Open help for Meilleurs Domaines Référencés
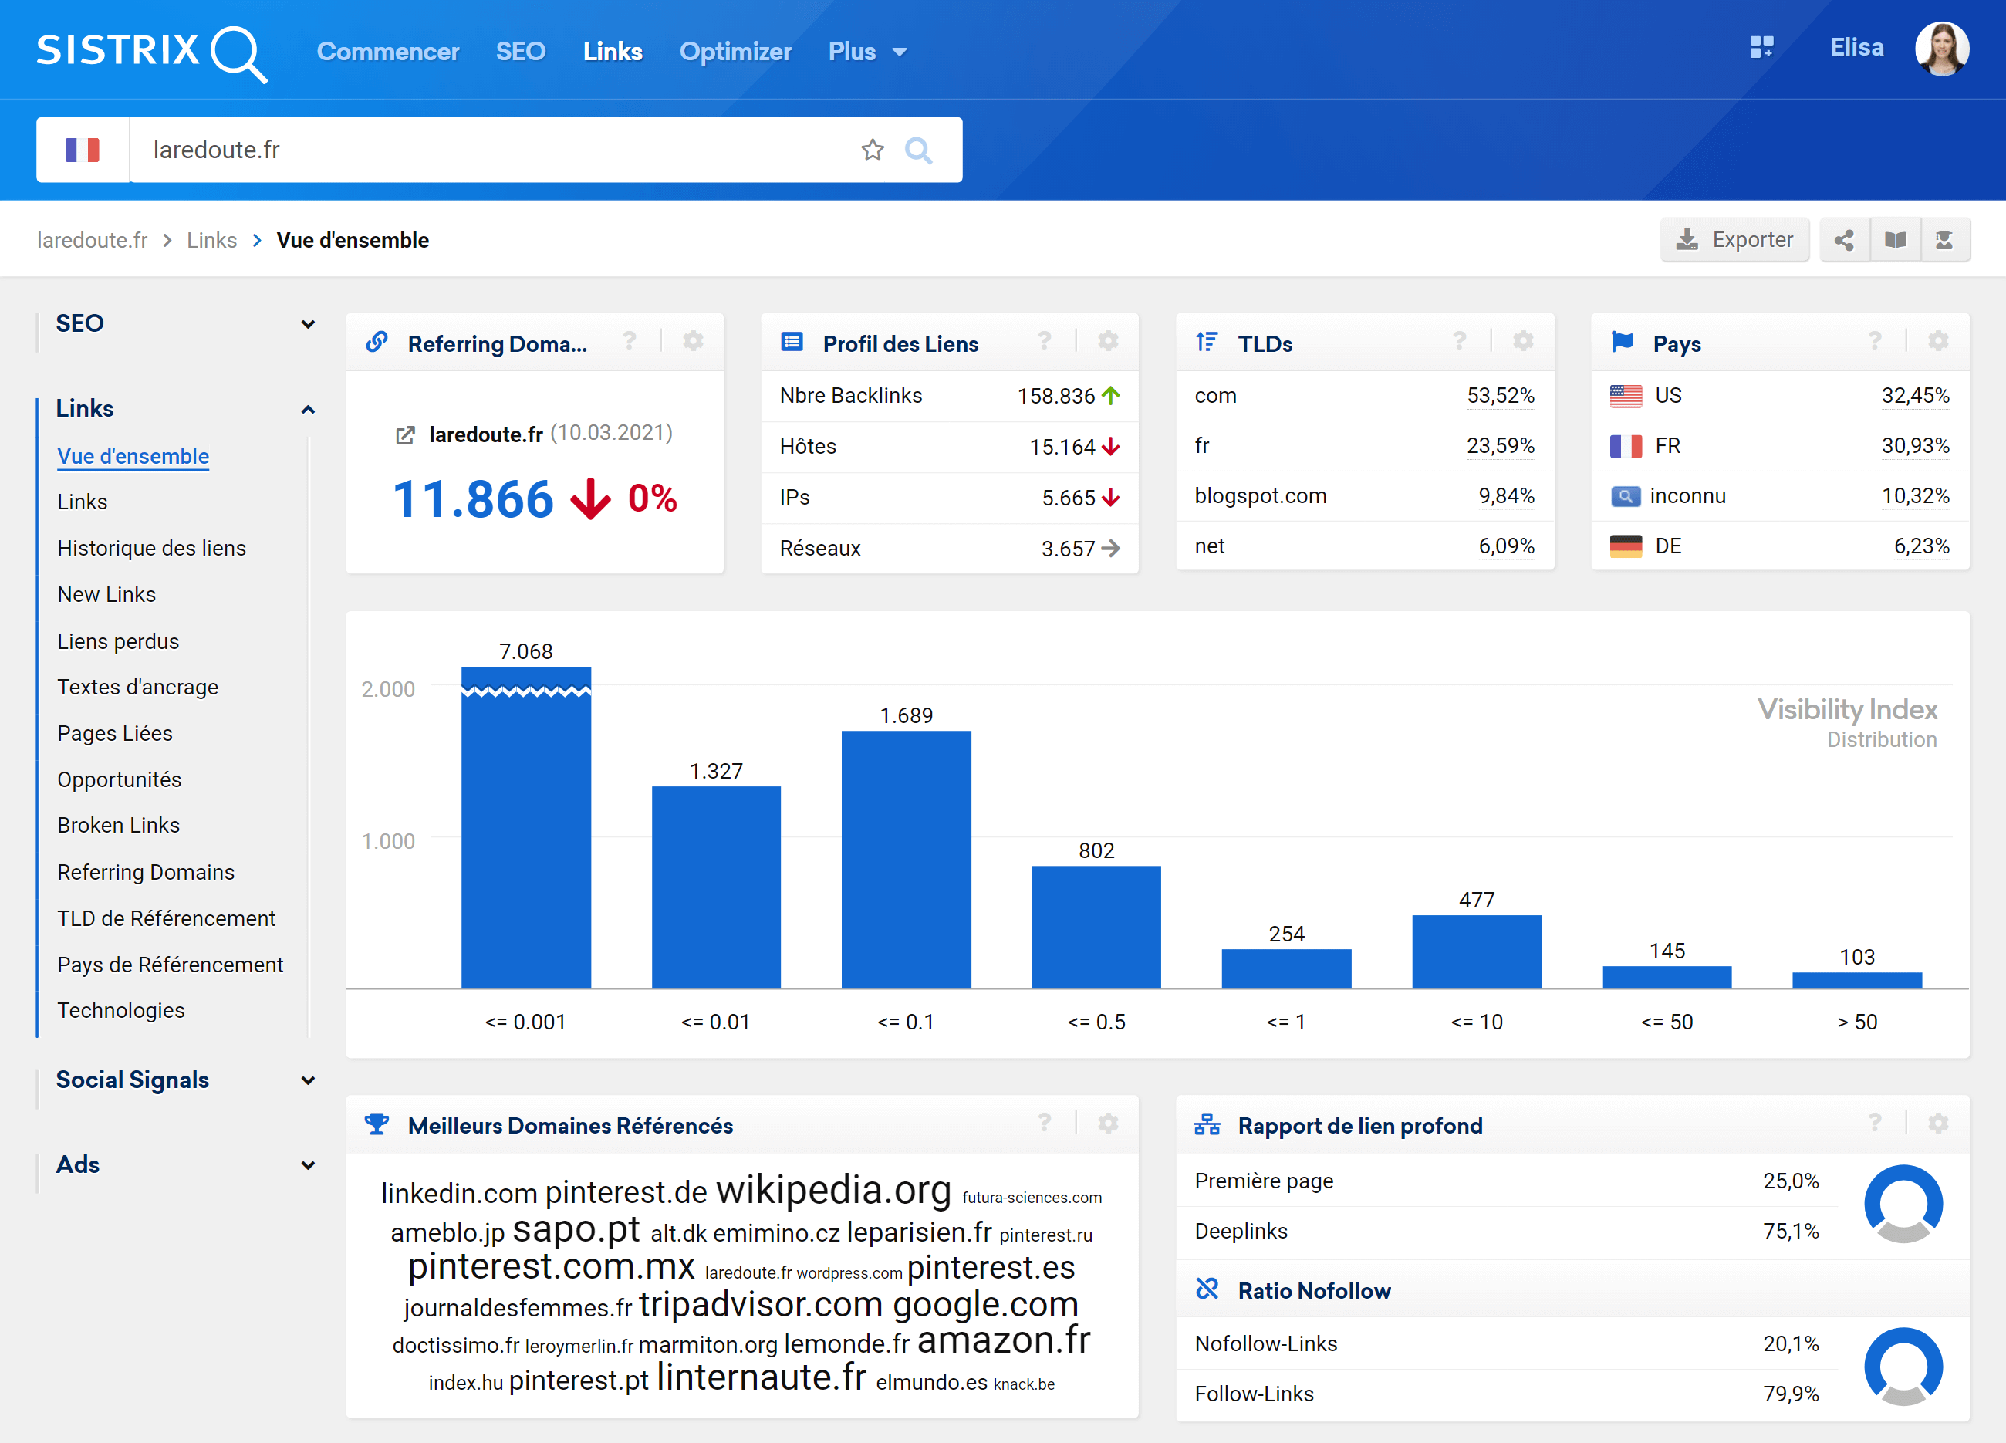The image size is (2006, 1443). [x=1044, y=1124]
